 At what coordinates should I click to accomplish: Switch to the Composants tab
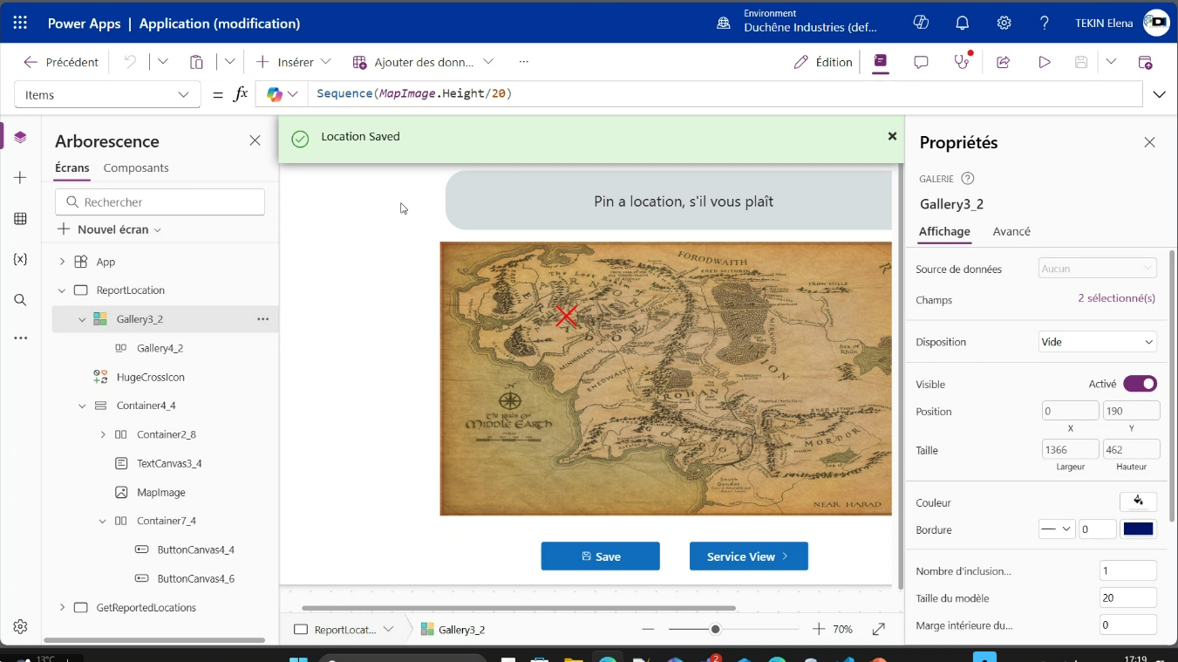(136, 167)
